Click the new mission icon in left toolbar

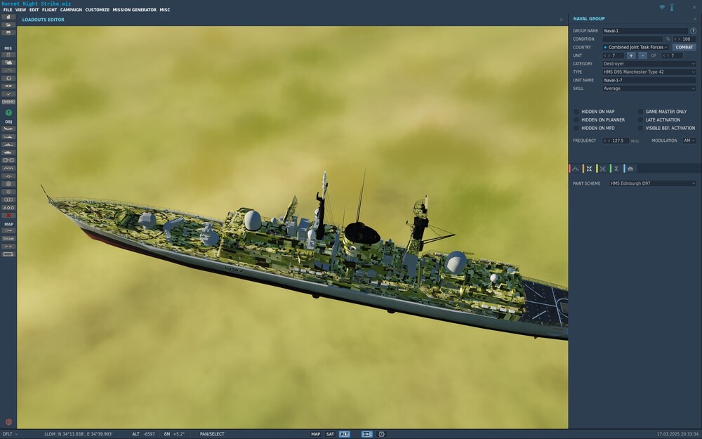(8, 17)
